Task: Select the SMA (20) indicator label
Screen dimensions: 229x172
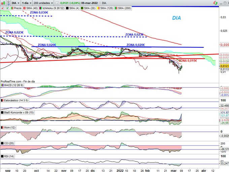Action: (x=90, y=8)
